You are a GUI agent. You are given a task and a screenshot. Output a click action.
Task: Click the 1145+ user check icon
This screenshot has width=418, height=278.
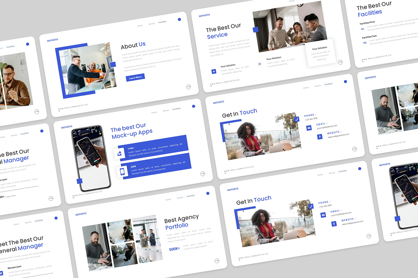(x=119, y=153)
